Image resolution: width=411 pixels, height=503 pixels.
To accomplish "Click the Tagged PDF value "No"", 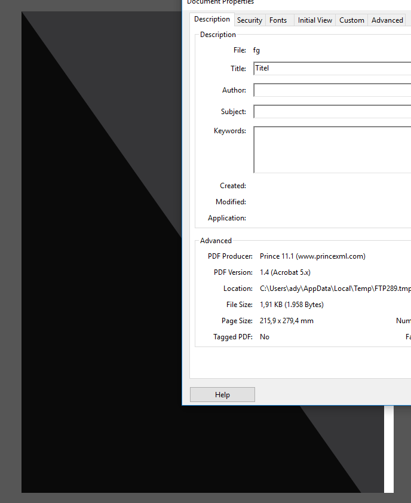I will tap(265, 337).
